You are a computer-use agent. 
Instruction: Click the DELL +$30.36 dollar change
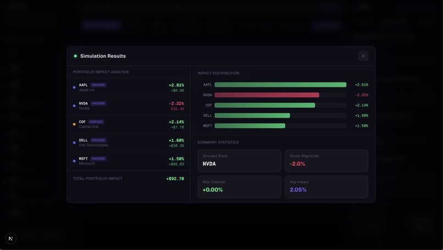(x=176, y=146)
